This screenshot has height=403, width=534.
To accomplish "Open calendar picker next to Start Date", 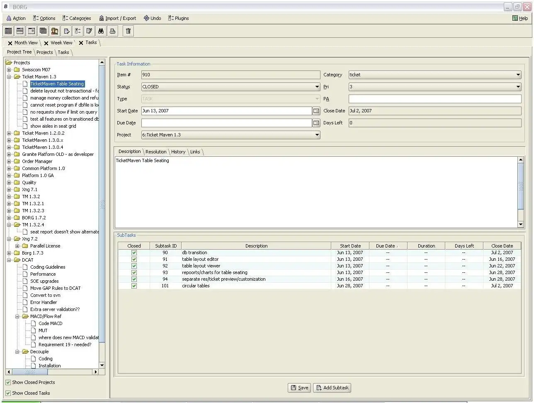I will pyautogui.click(x=316, y=111).
